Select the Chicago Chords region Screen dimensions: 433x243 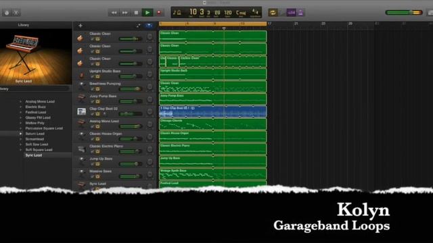213,124
